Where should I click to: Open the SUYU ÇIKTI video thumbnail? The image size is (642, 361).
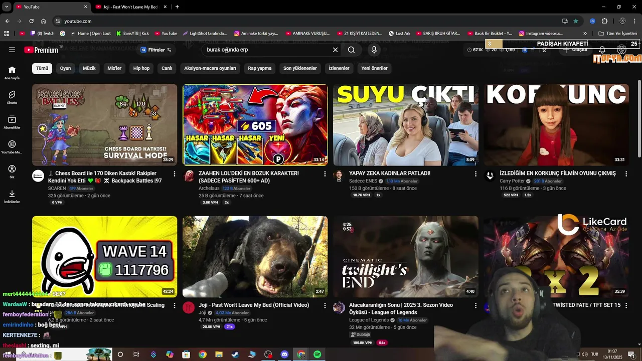pyautogui.click(x=405, y=124)
